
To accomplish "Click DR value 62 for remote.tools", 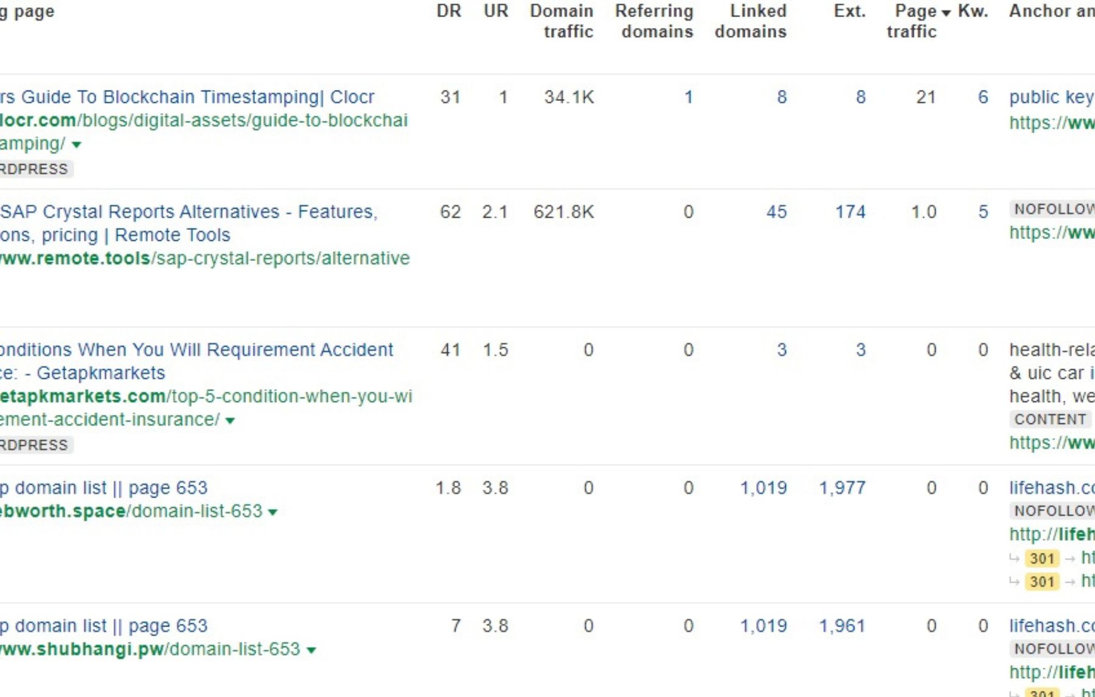I will pyautogui.click(x=451, y=212).
